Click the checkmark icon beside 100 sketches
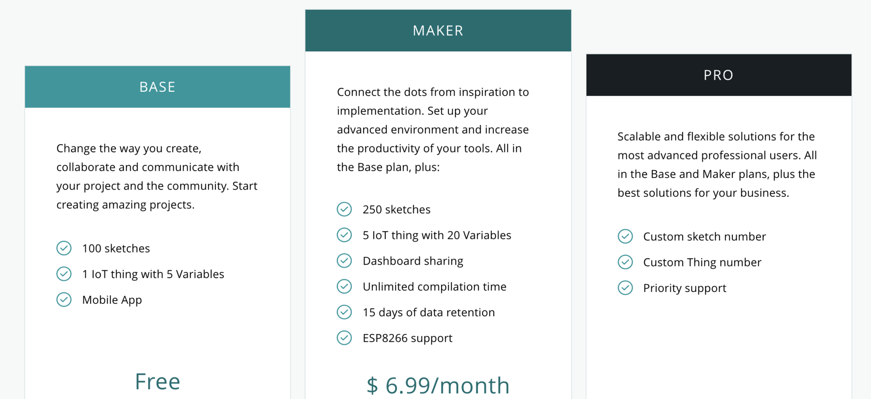This screenshot has height=399, width=871. (x=64, y=248)
